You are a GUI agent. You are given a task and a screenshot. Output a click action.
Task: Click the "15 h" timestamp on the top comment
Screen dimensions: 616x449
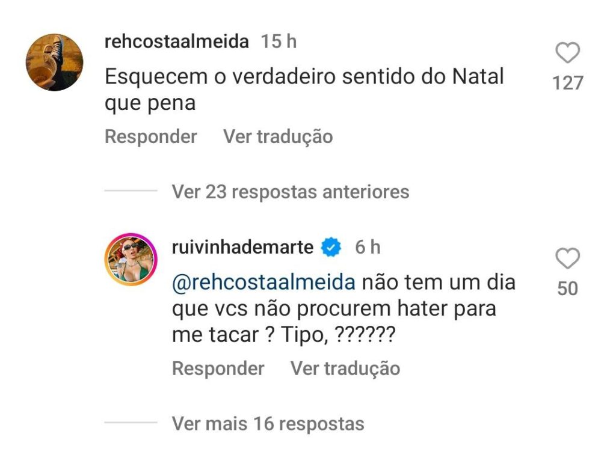(x=279, y=41)
